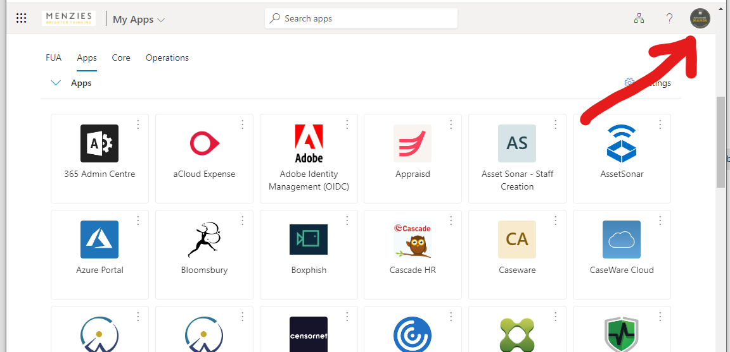This screenshot has width=730, height=352.
Task: Launch the aCloud Expense app icon
Action: (x=204, y=143)
